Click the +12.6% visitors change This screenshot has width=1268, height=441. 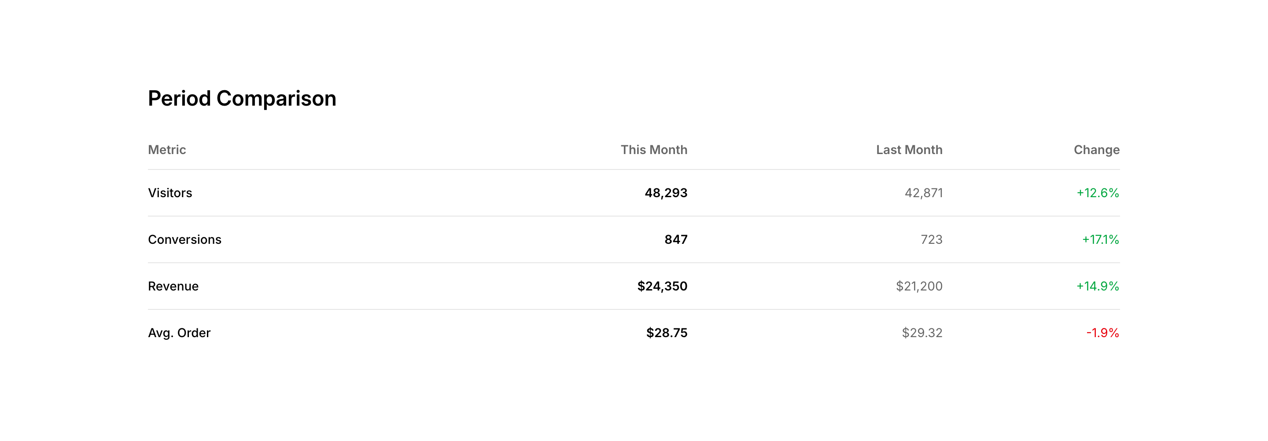pos(1097,193)
